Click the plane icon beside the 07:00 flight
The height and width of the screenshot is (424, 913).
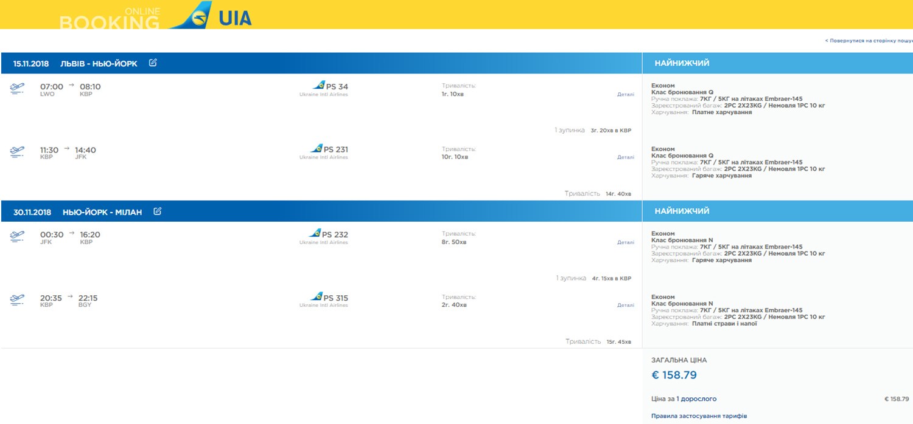click(17, 89)
